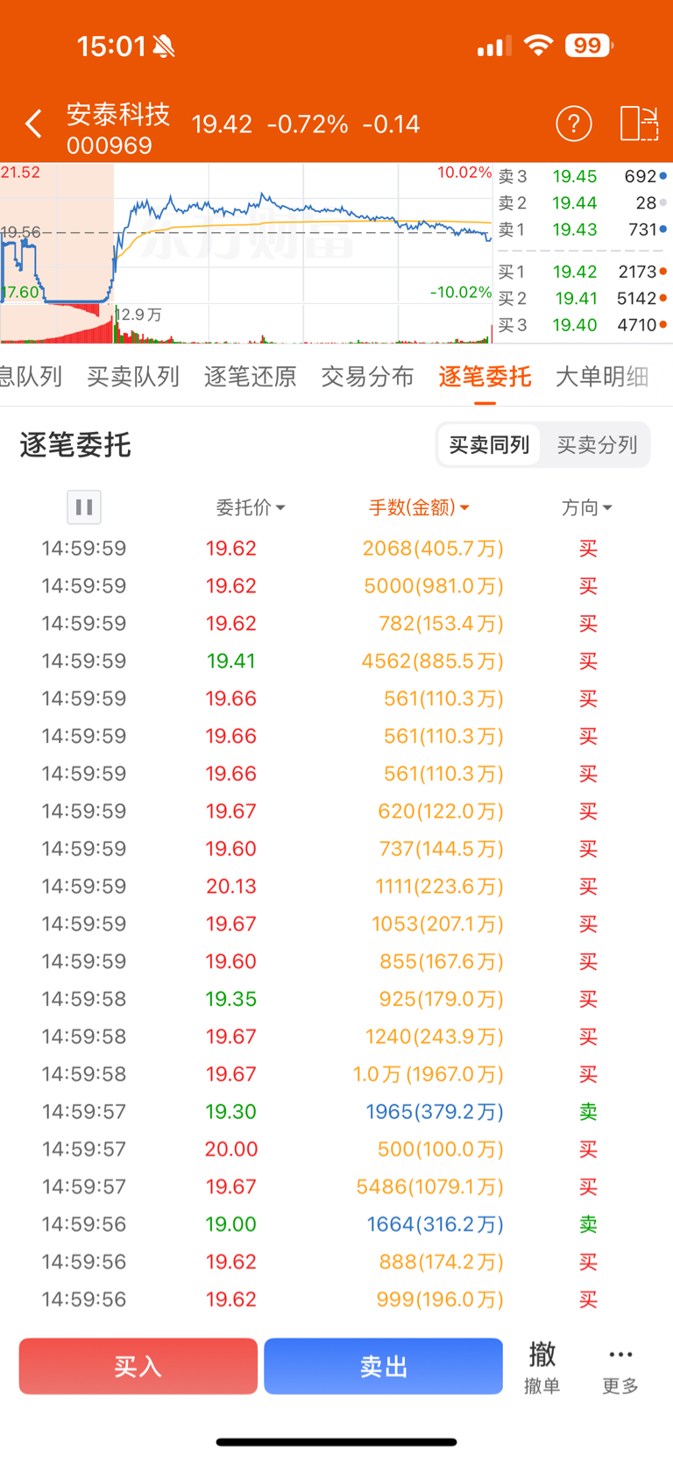
Task: Pause the order feed updates
Action: pyautogui.click(x=84, y=506)
